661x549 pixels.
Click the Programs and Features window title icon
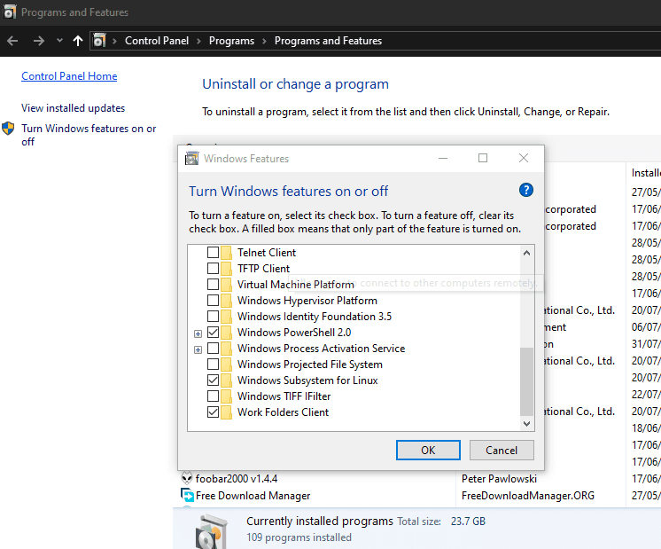tap(9, 12)
